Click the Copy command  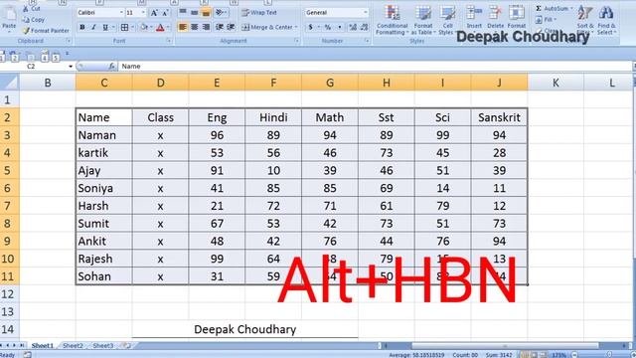coord(34,20)
